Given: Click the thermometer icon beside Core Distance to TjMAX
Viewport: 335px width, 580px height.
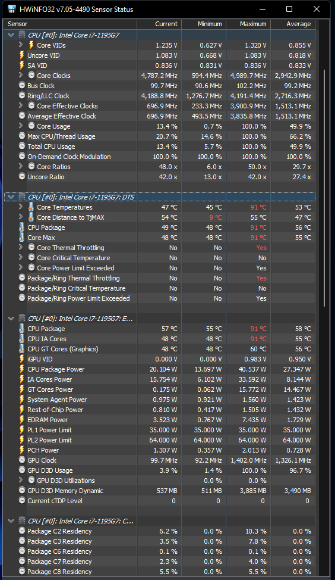Looking at the screenshot, I should (x=31, y=217).
